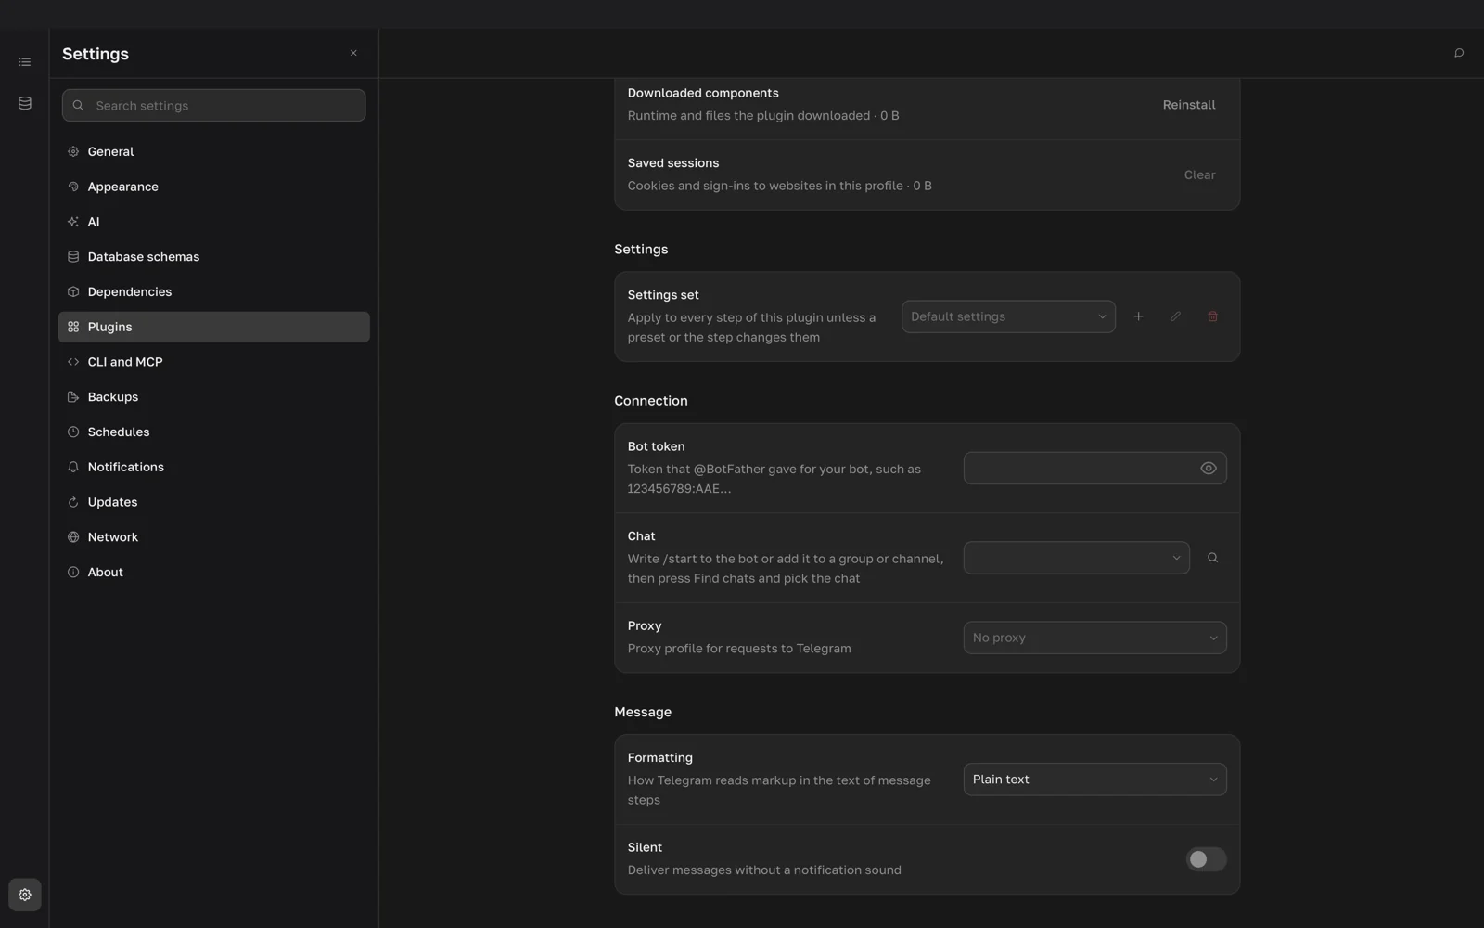Go to Updates settings
The width and height of the screenshot is (1484, 928).
[x=214, y=502]
